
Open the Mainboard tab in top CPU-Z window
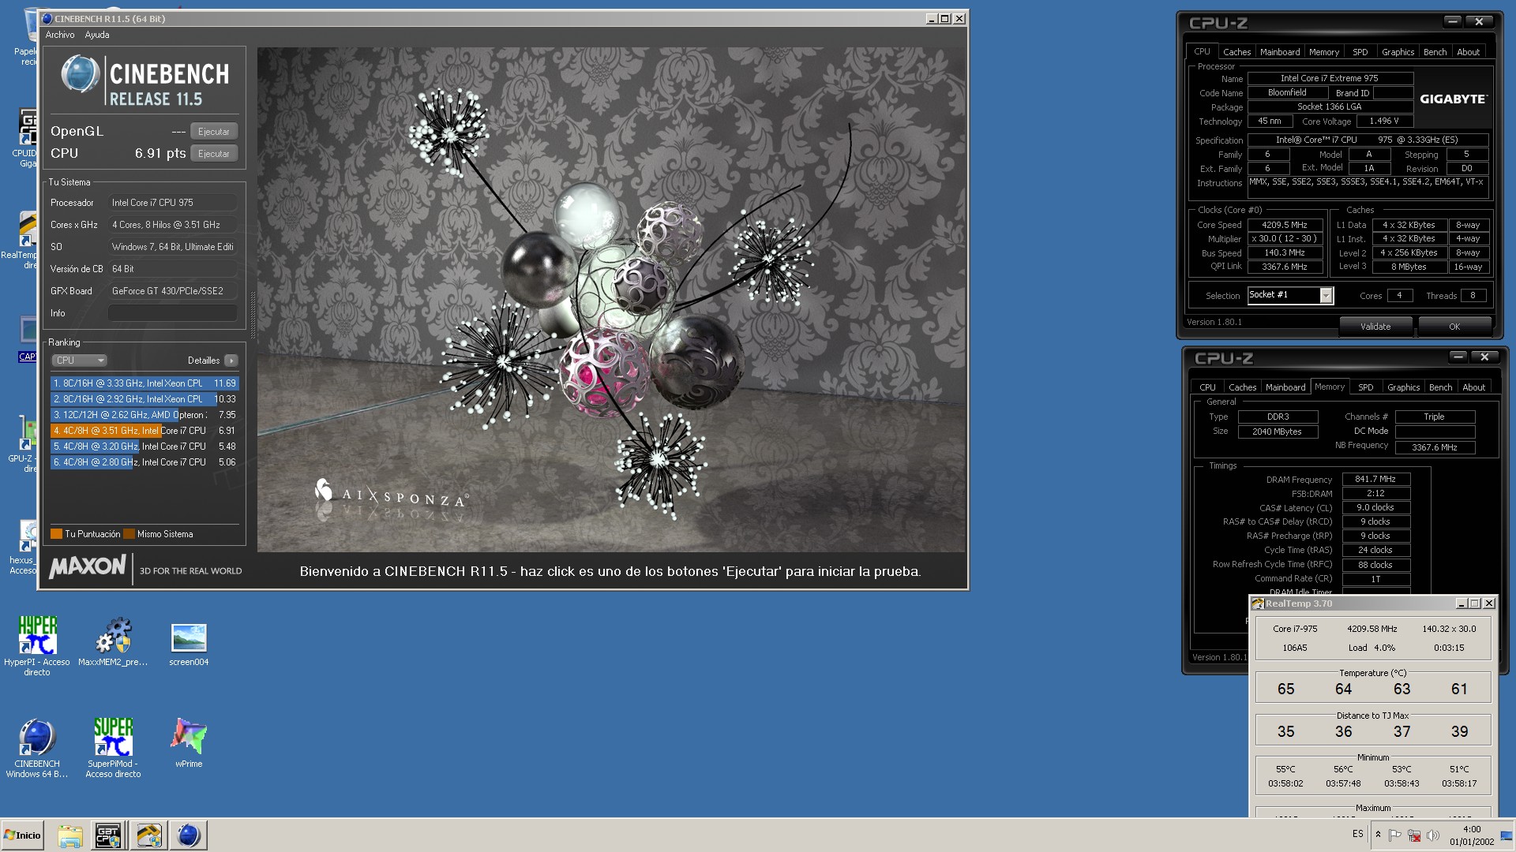(1280, 52)
